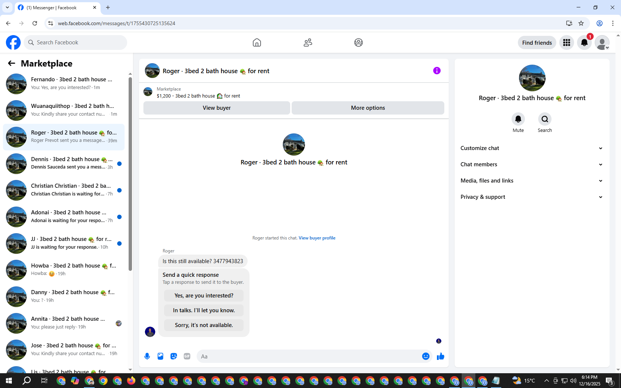Send quick reply 'Yes, are you interested?'
Image resolution: width=621 pixels, height=388 pixels.
point(204,296)
